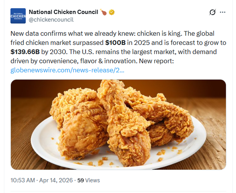Click the National Chicken Council profile avatar
Image resolution: width=236 pixels, height=193 pixels.
click(x=18, y=16)
